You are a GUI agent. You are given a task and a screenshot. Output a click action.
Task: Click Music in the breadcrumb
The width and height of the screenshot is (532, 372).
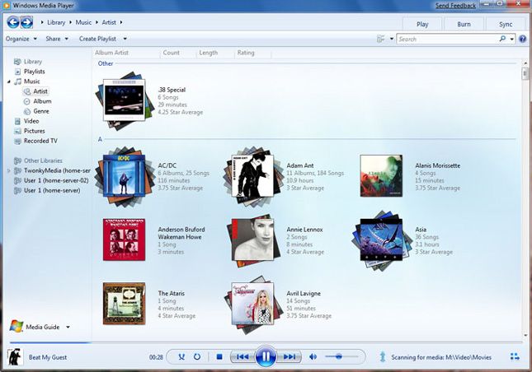83,22
